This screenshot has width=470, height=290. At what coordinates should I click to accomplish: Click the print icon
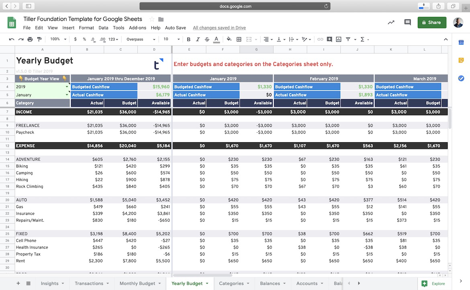[30, 39]
